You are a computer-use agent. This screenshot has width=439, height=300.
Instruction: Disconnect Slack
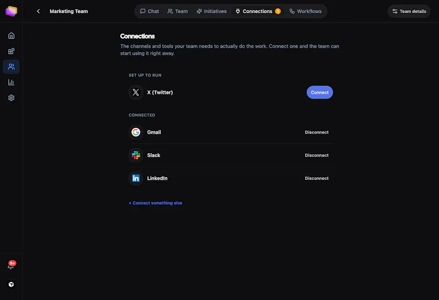(317, 155)
